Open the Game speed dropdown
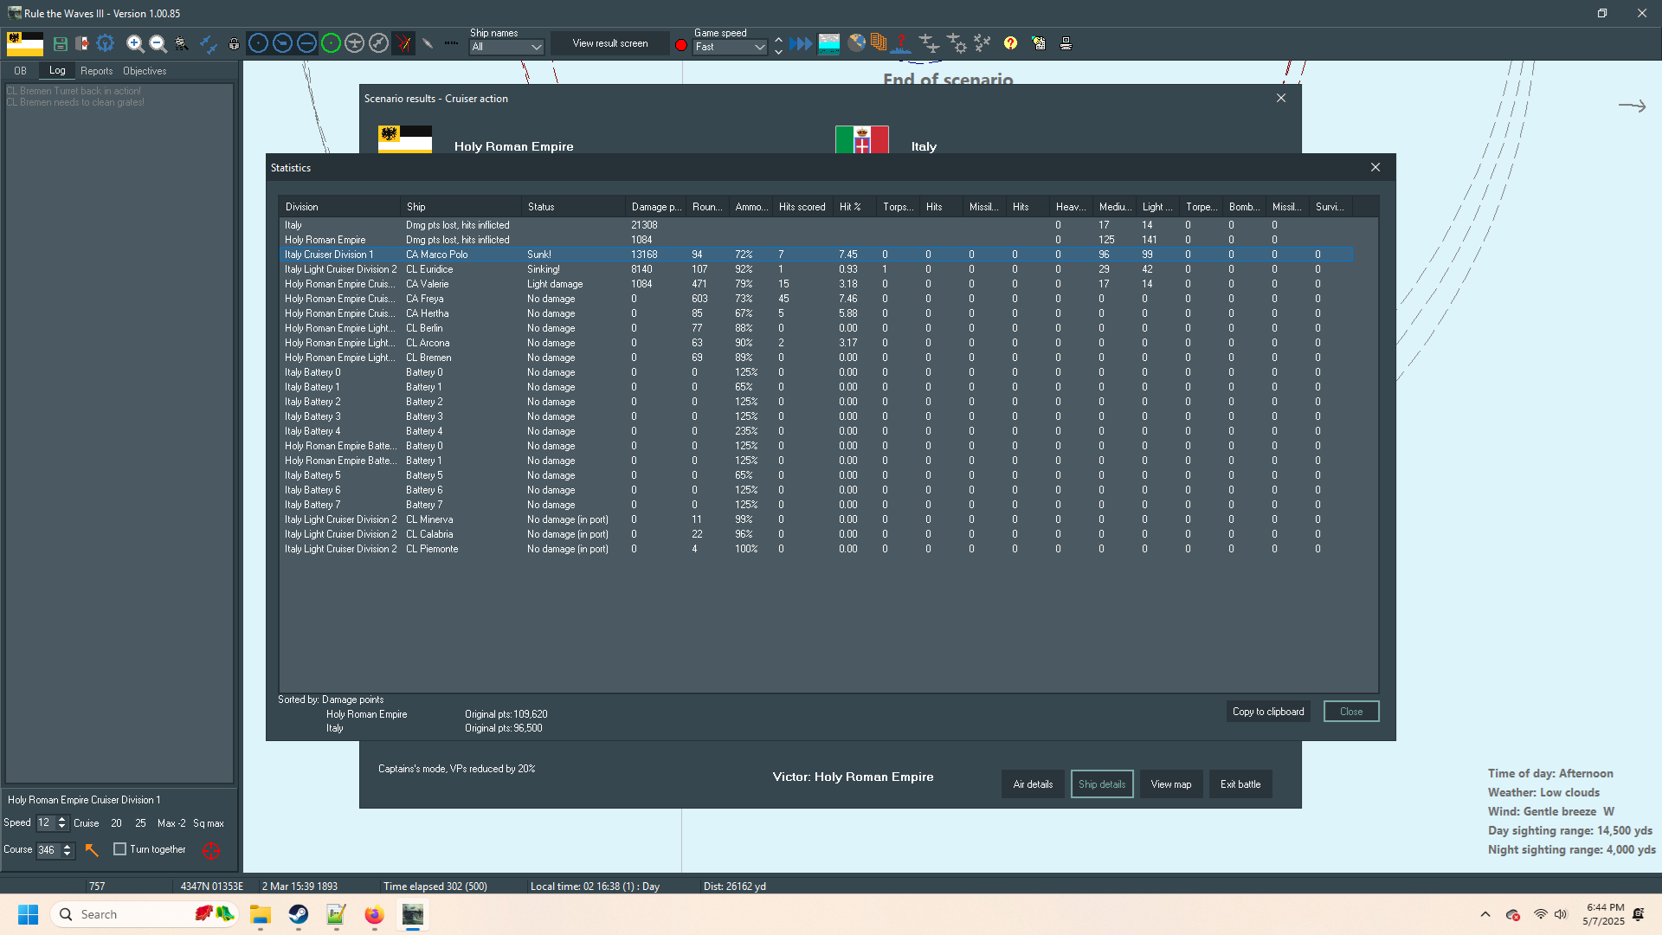 click(731, 47)
